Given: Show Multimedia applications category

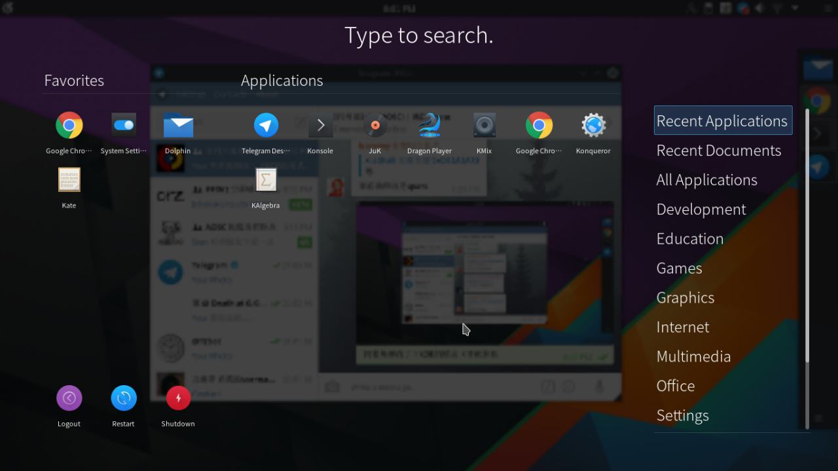Looking at the screenshot, I should (694, 356).
